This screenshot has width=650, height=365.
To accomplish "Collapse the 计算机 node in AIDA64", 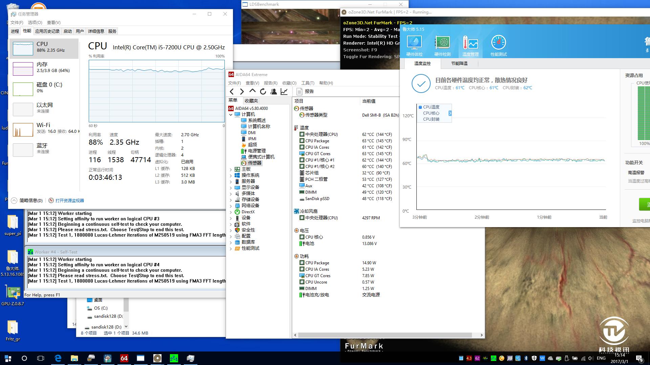I will coord(231,114).
